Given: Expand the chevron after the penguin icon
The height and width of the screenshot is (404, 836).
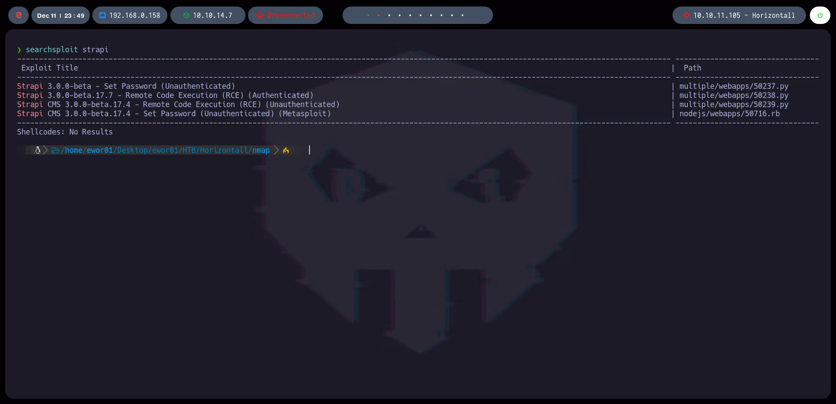Looking at the screenshot, I should point(45,150).
